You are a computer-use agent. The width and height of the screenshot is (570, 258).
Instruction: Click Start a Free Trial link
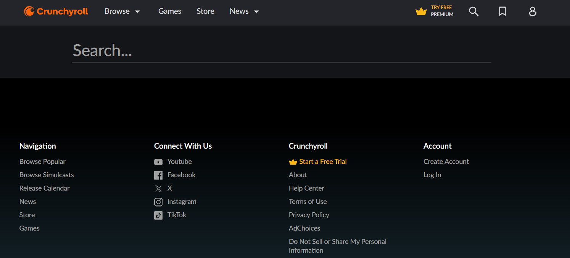pos(323,162)
